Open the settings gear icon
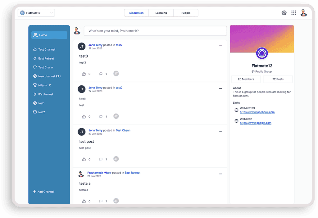 tap(284, 13)
